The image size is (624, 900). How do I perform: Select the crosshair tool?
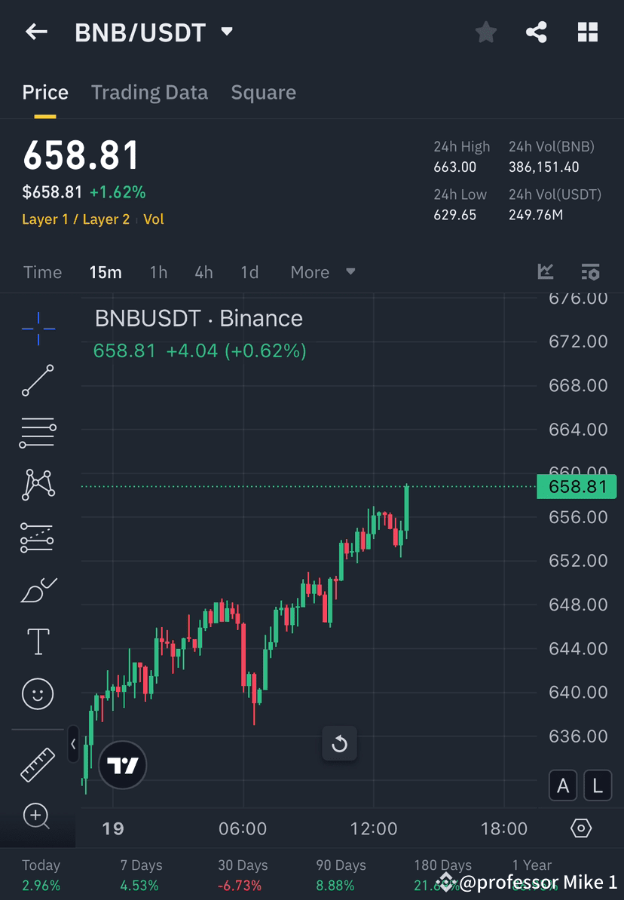pos(38,328)
